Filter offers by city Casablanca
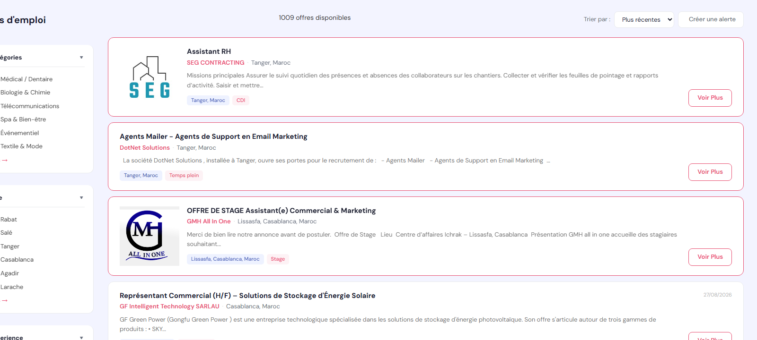Screen dimensions: 757x340 click(x=17, y=260)
